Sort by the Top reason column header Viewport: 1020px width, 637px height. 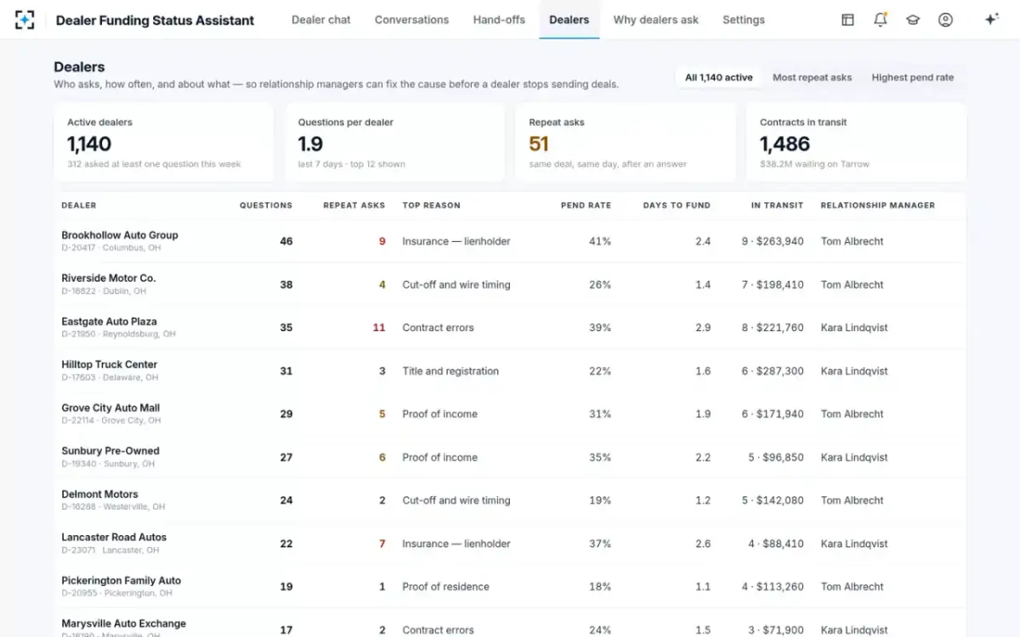pos(431,206)
